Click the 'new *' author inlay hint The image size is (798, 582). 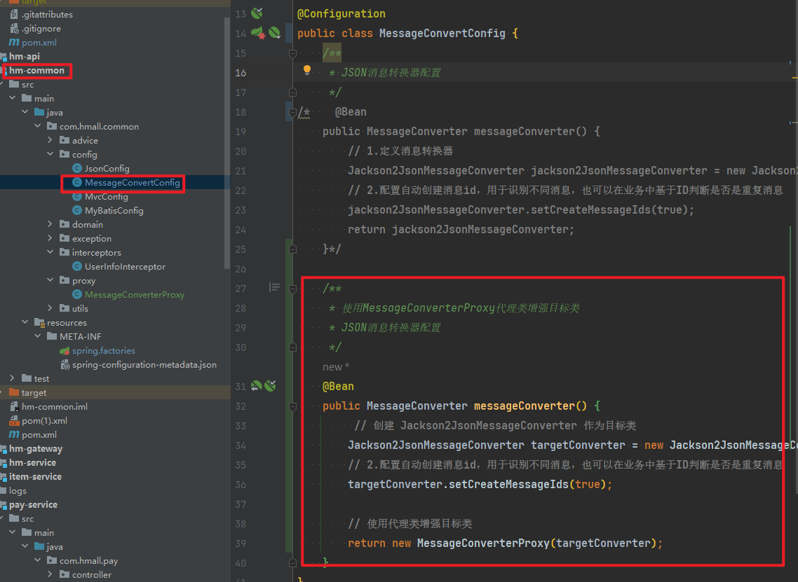click(x=335, y=367)
